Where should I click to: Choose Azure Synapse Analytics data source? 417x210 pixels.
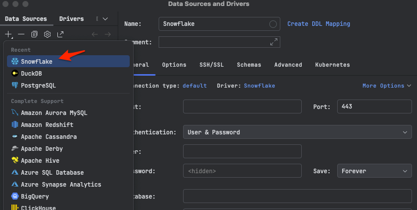coord(68,184)
